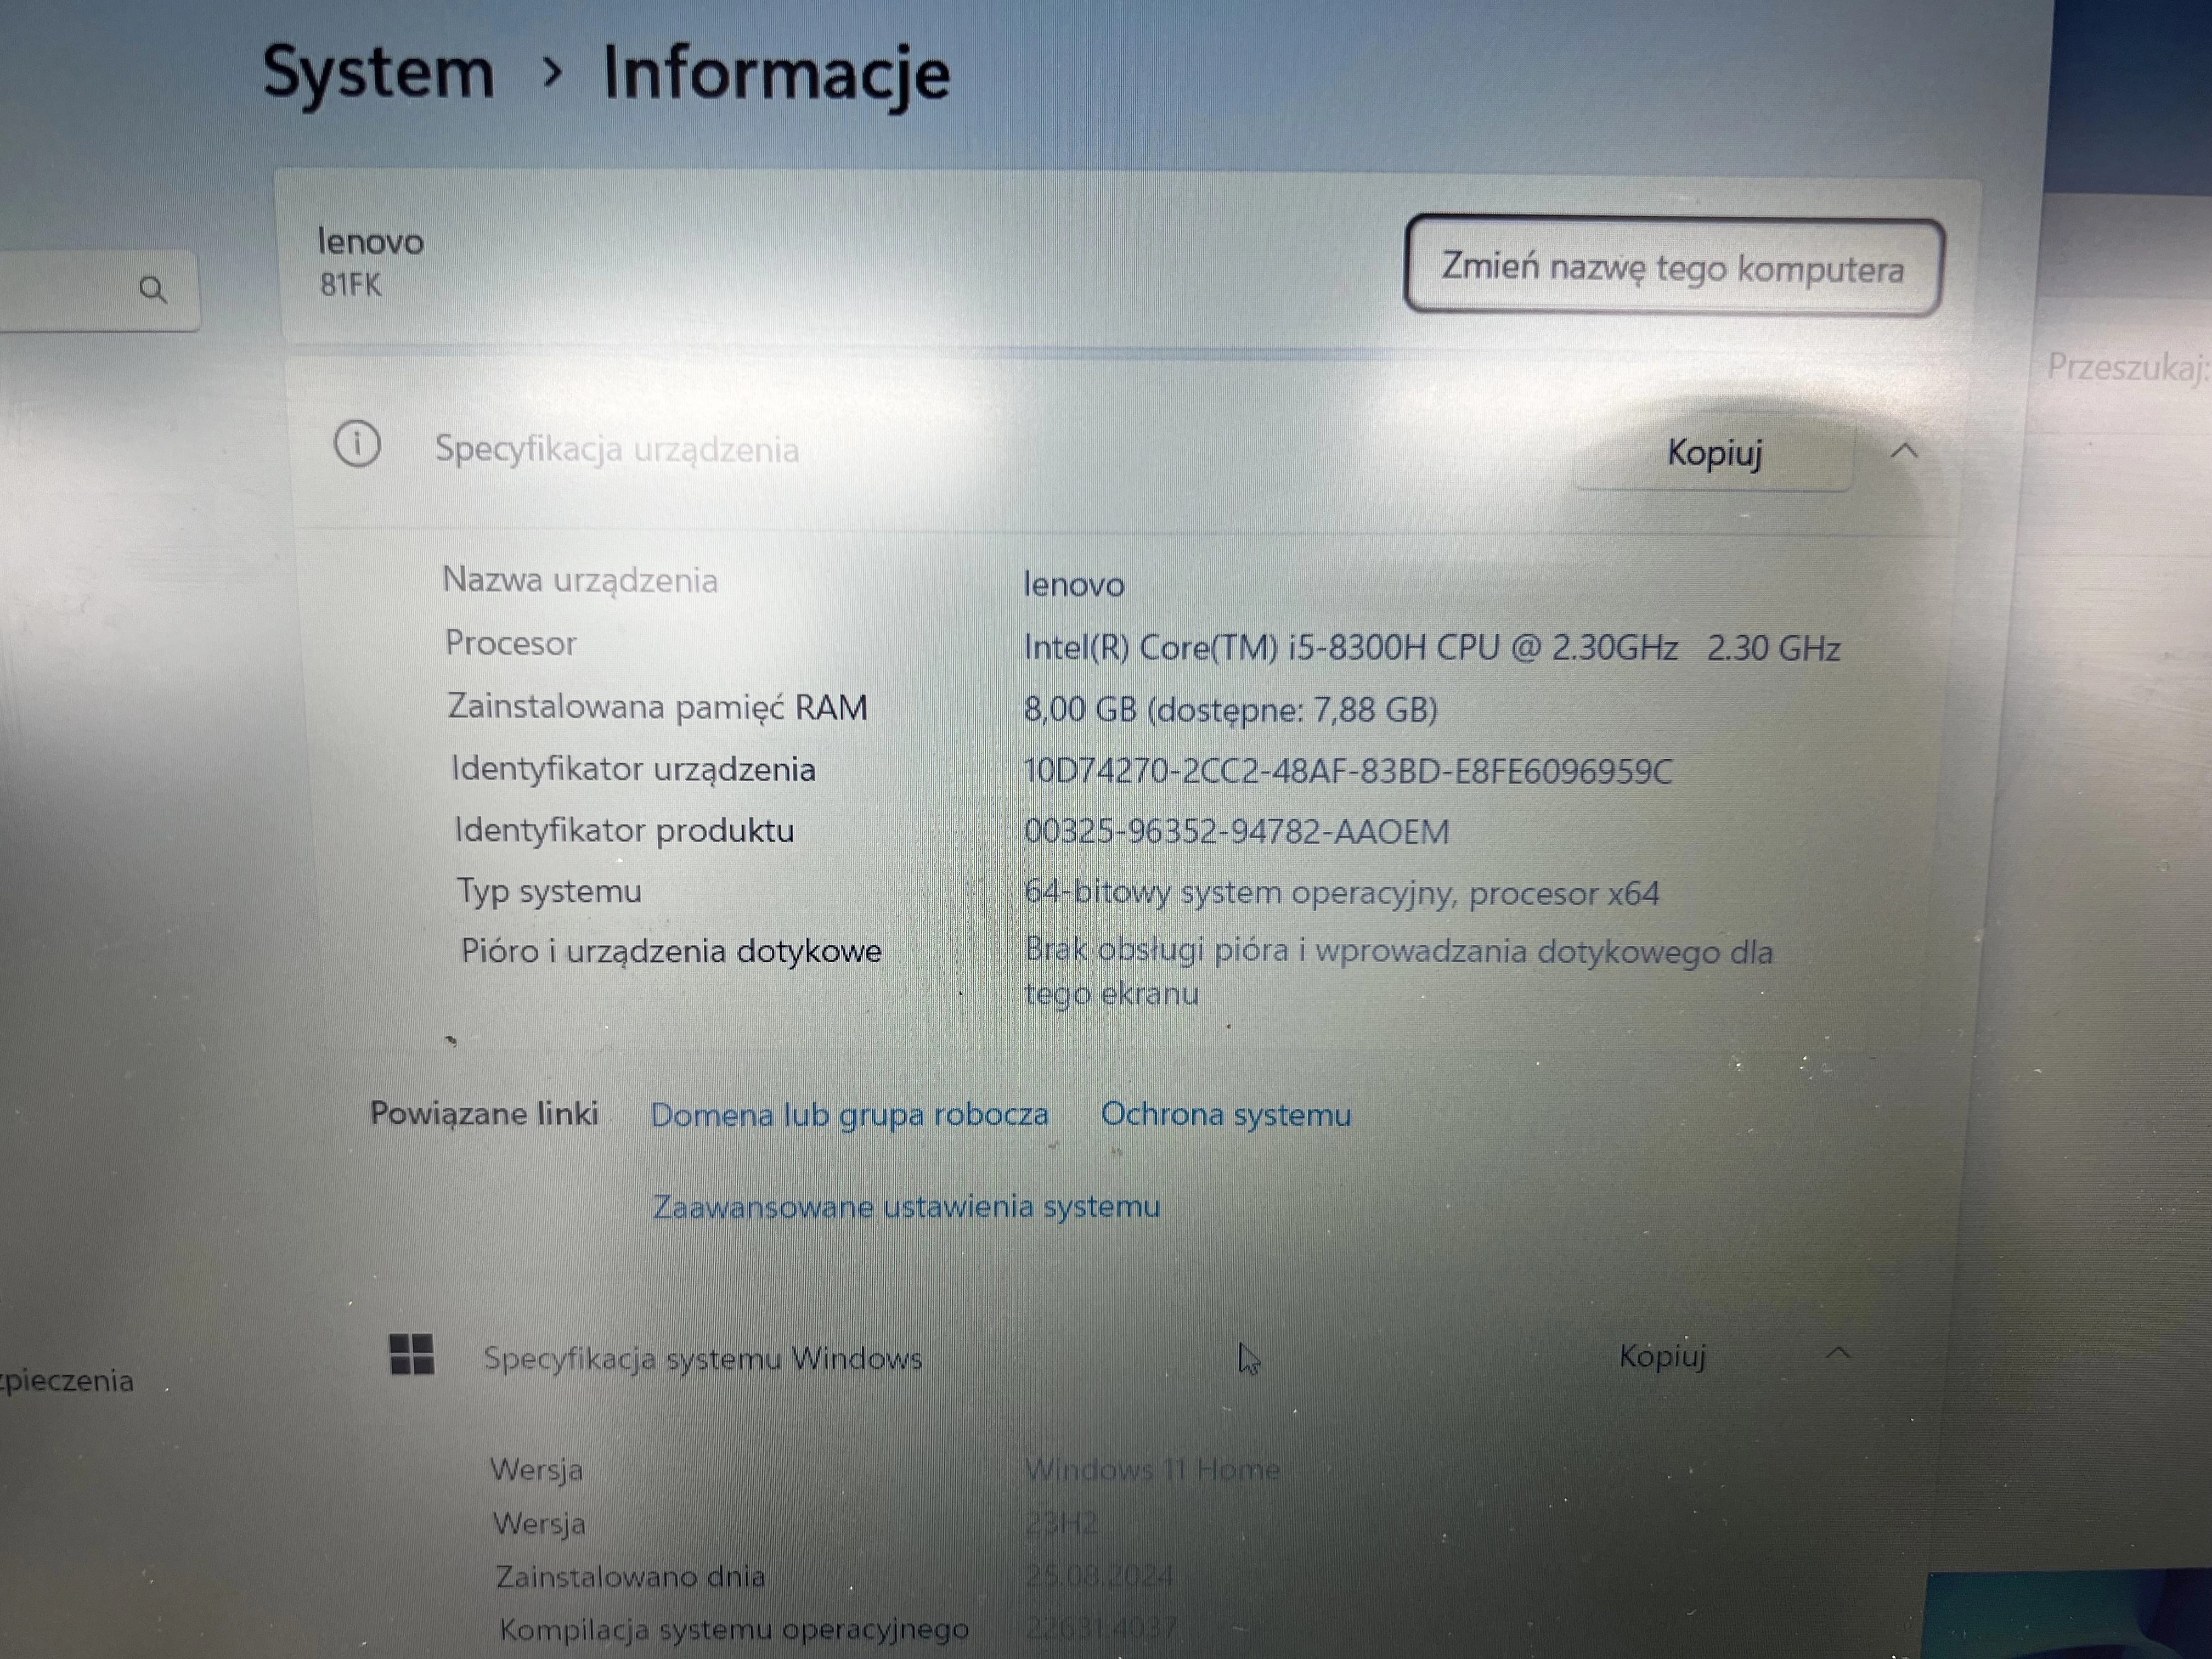Viewport: 2212px width, 1659px height.
Task: Click the breadcrumb arrow between System and Informacje
Action: [x=551, y=72]
